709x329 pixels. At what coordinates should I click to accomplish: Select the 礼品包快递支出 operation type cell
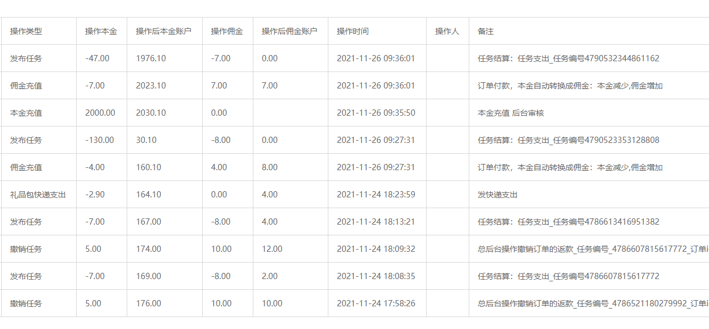coord(32,194)
